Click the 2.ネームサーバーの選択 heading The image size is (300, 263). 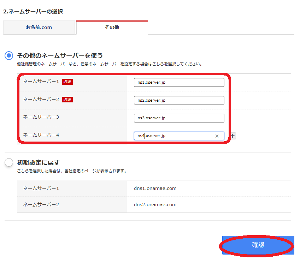(x=33, y=11)
